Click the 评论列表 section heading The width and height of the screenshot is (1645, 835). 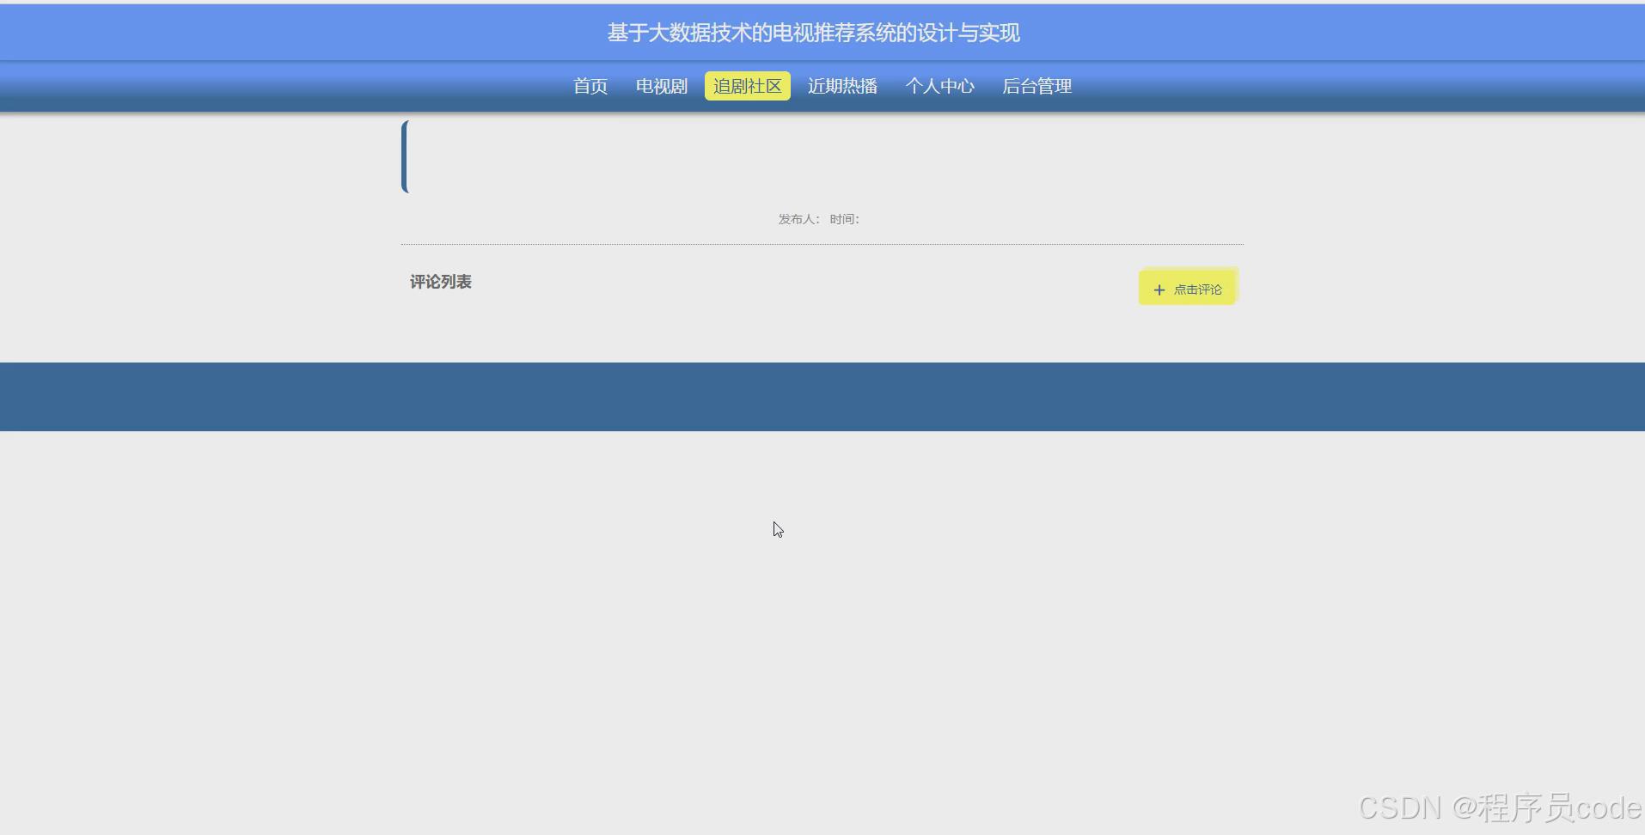[439, 282]
